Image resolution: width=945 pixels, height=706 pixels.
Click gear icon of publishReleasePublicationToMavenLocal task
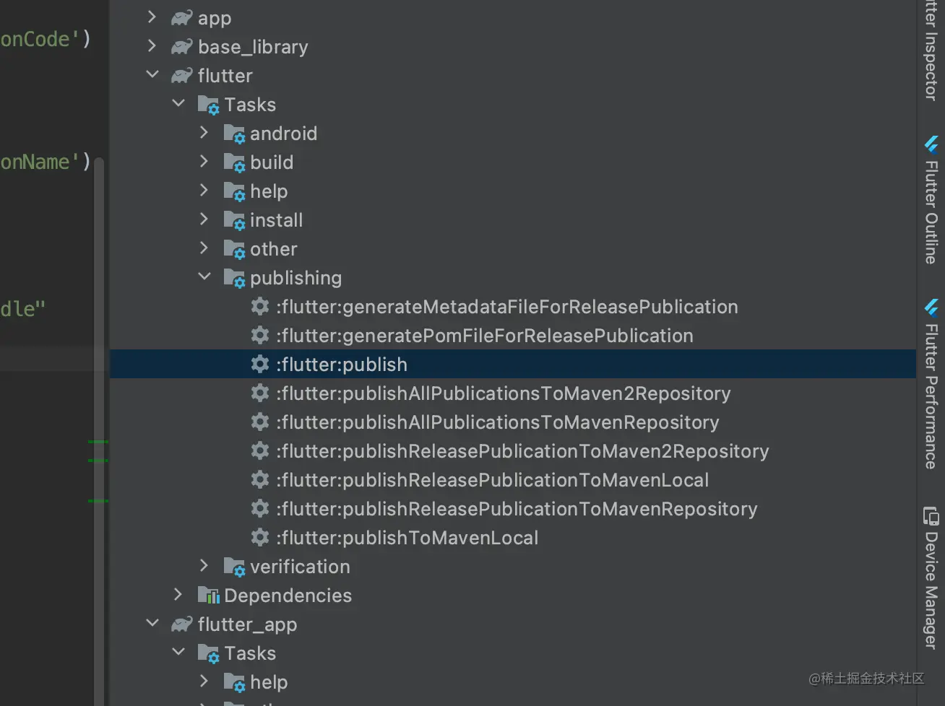point(260,479)
